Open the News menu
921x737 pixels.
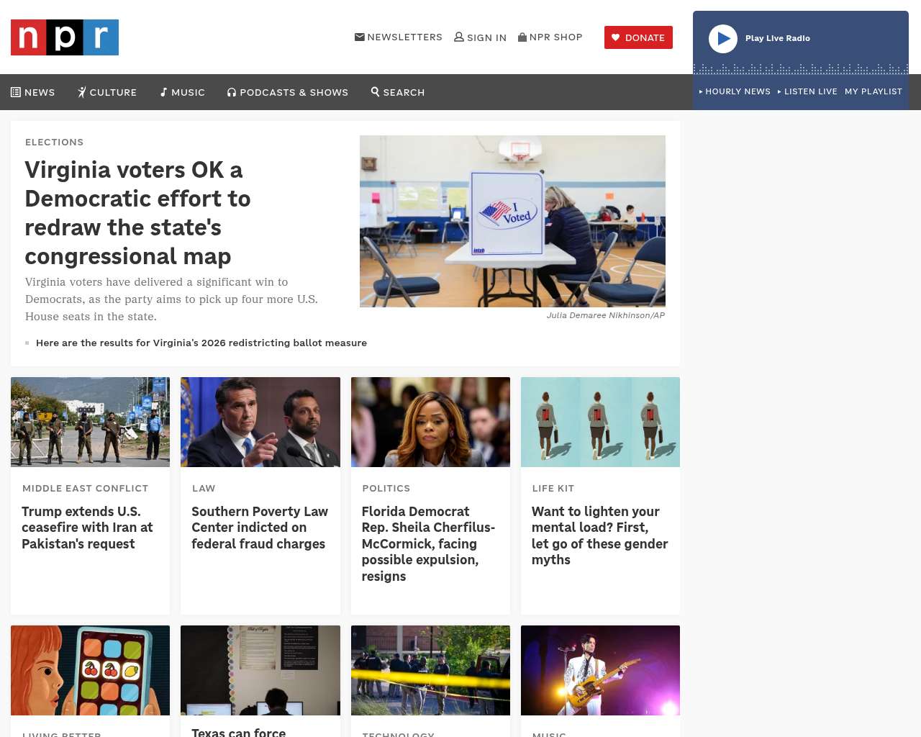tap(33, 92)
